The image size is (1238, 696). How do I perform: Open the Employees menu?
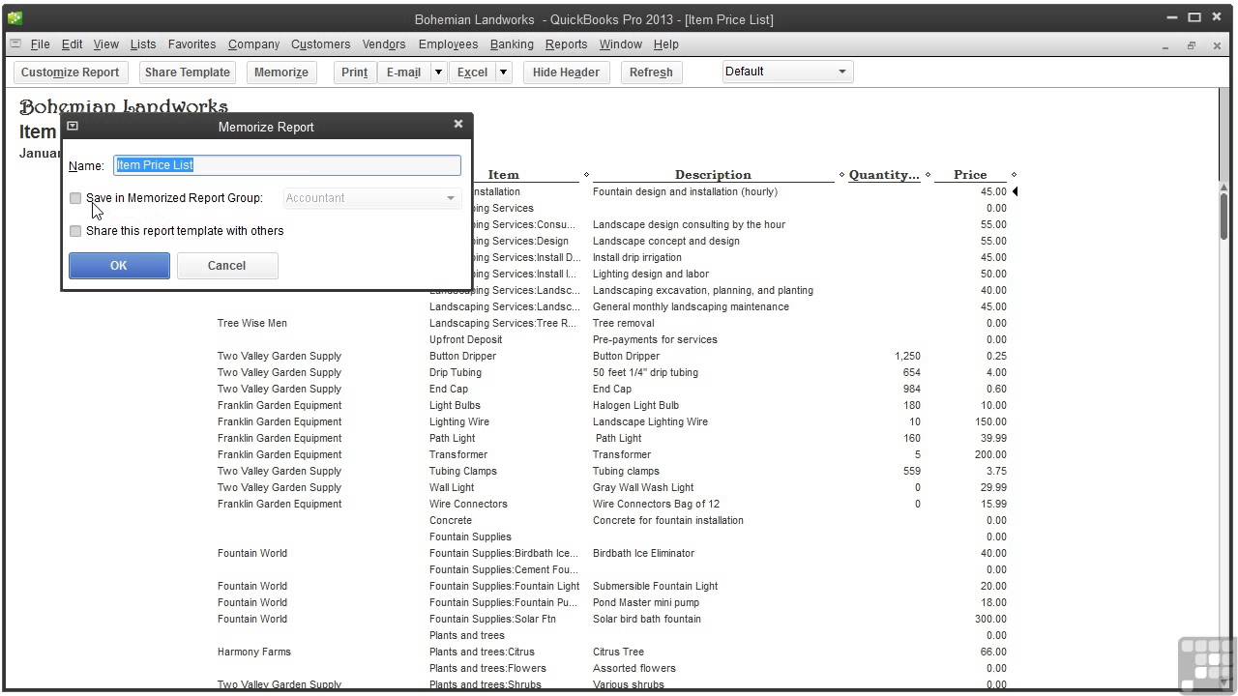448,44
